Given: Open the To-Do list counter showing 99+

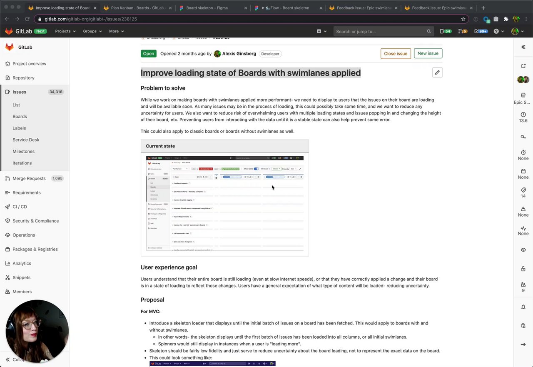Looking at the screenshot, I should (x=481, y=31).
